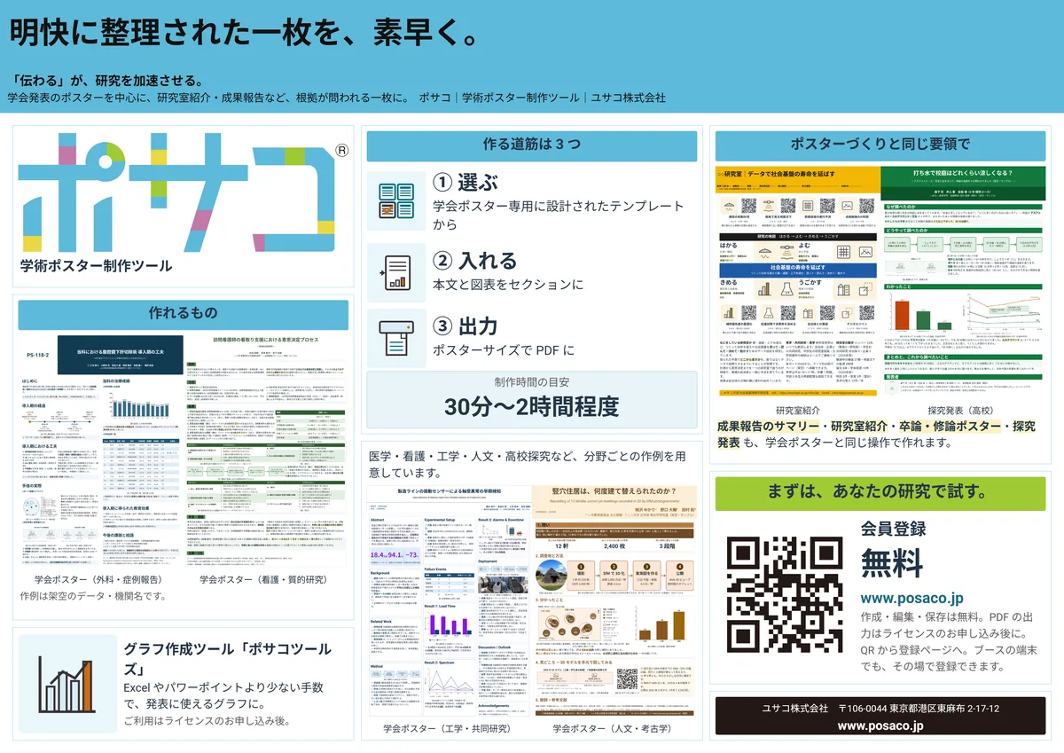Open the 研究室紹介 sample thumbnail

point(797,282)
